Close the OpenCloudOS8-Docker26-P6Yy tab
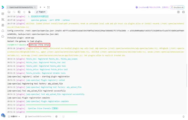Image resolution: width=188 pixels, height=120 pixels. coord(35,7)
